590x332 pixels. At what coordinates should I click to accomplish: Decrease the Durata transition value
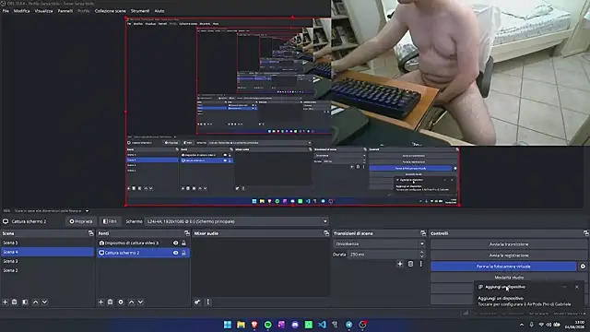(x=422, y=256)
